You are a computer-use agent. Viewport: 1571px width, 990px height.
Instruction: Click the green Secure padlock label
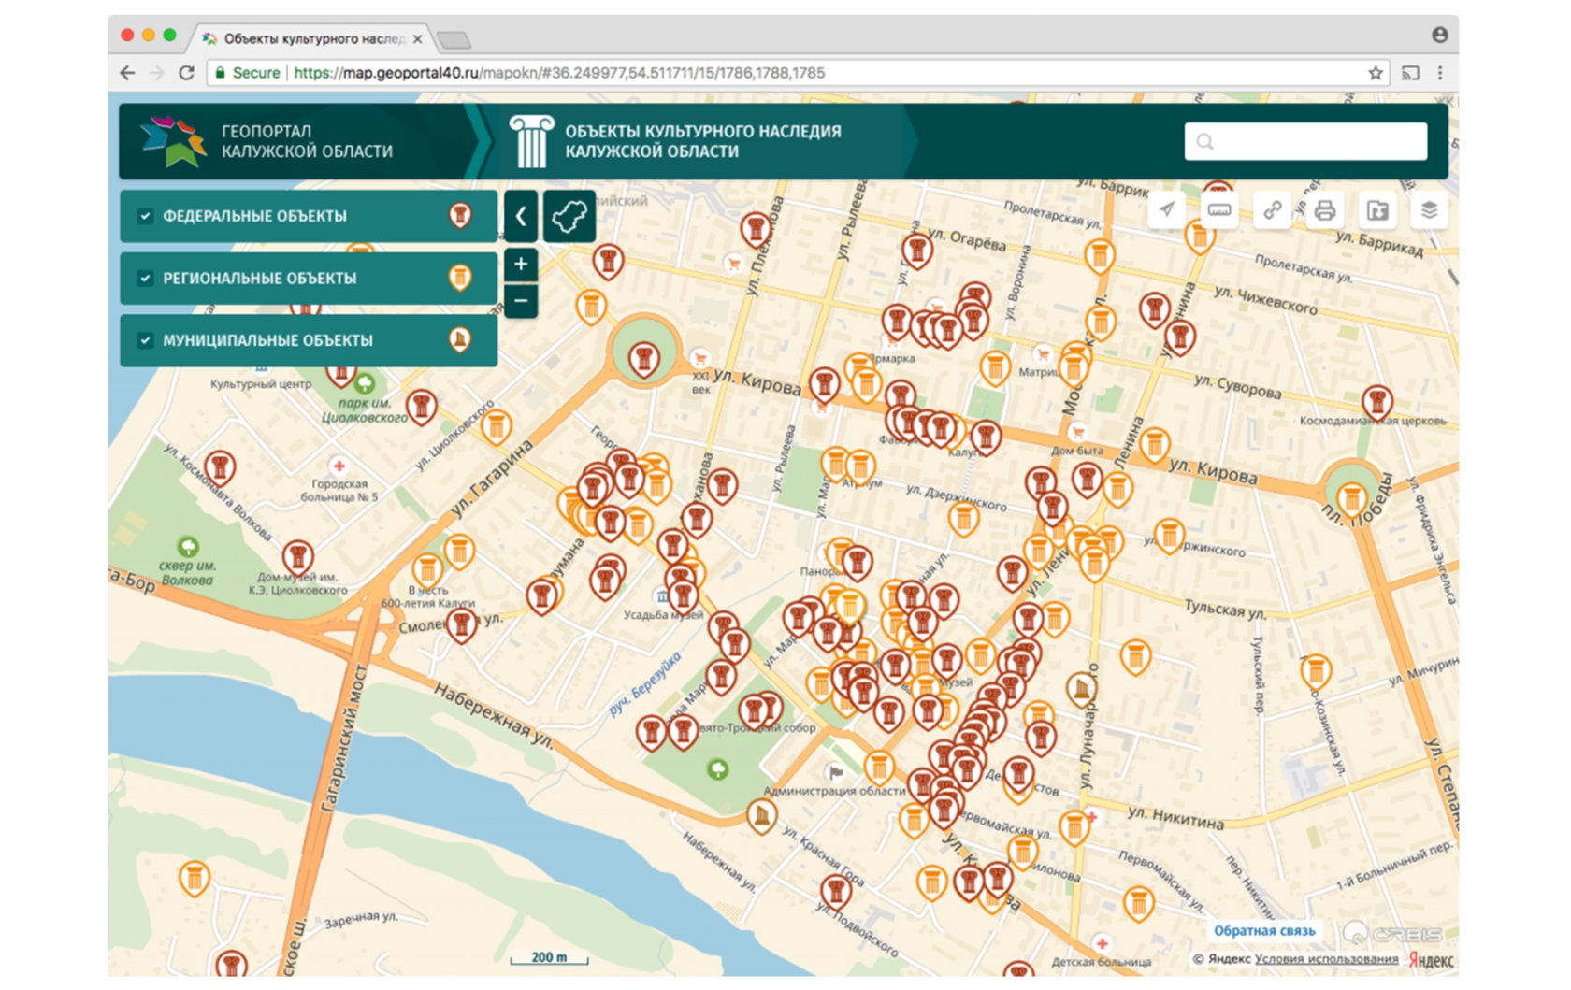click(247, 73)
